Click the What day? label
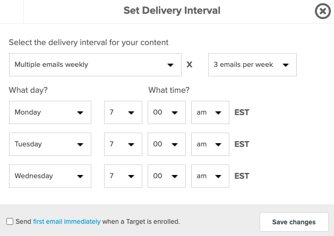This screenshot has height=236, width=334. point(28,90)
